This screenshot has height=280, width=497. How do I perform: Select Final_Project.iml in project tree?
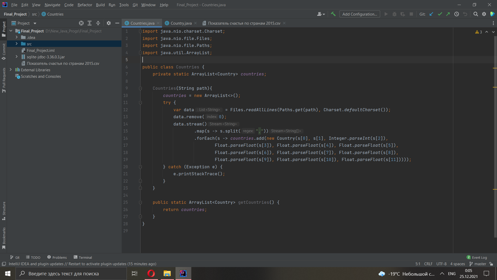click(41, 50)
